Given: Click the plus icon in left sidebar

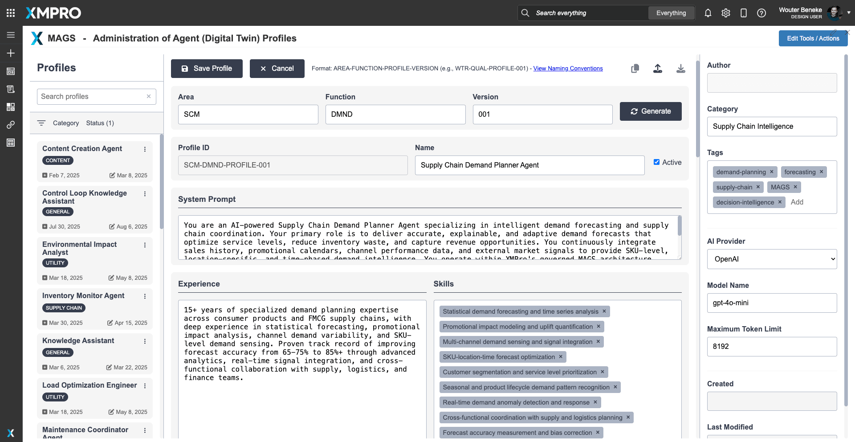Looking at the screenshot, I should click(11, 53).
